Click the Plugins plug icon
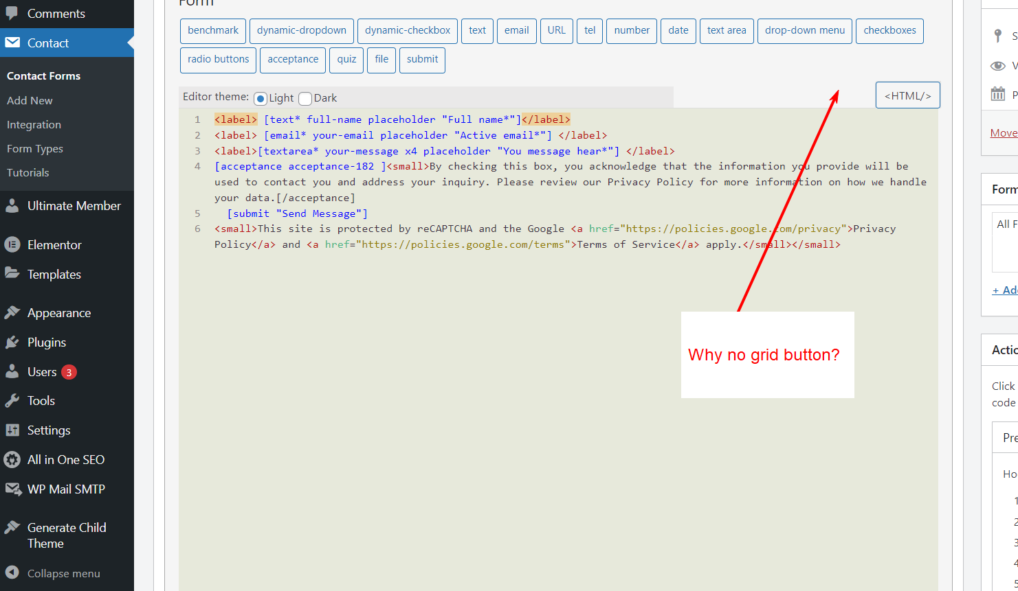 12,342
